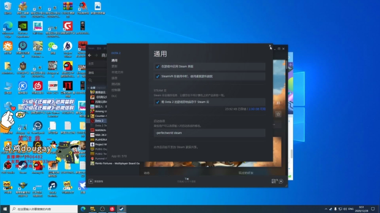
Task: Click the launch options field containing -perfectworld steam
Action: pyautogui.click(x=210, y=133)
